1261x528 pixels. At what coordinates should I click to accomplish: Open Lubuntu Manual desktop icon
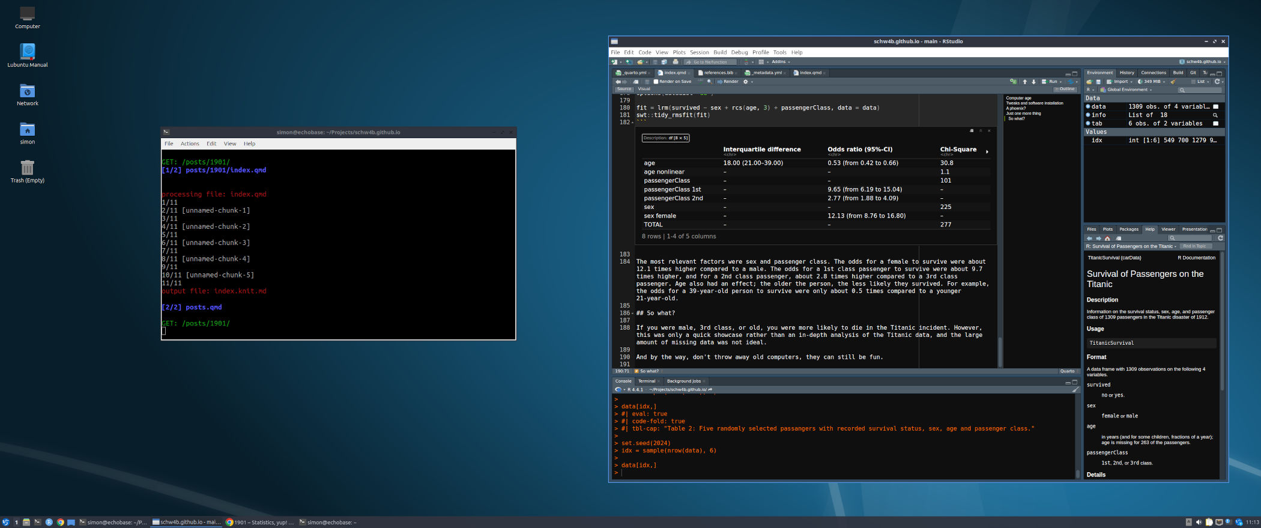28,56
